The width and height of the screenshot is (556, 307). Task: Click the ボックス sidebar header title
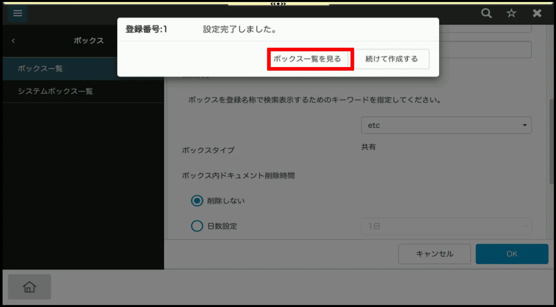[x=89, y=41]
